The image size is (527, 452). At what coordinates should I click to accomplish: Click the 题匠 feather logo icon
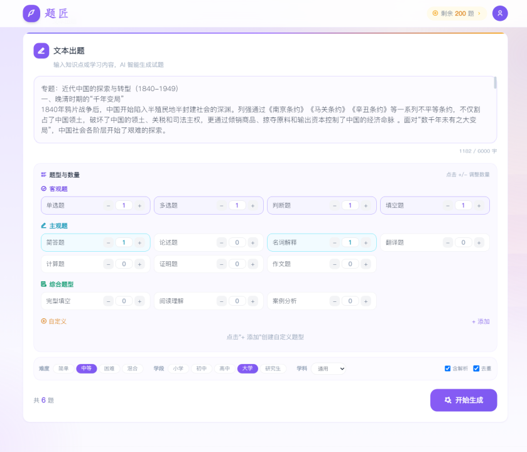[31, 13]
